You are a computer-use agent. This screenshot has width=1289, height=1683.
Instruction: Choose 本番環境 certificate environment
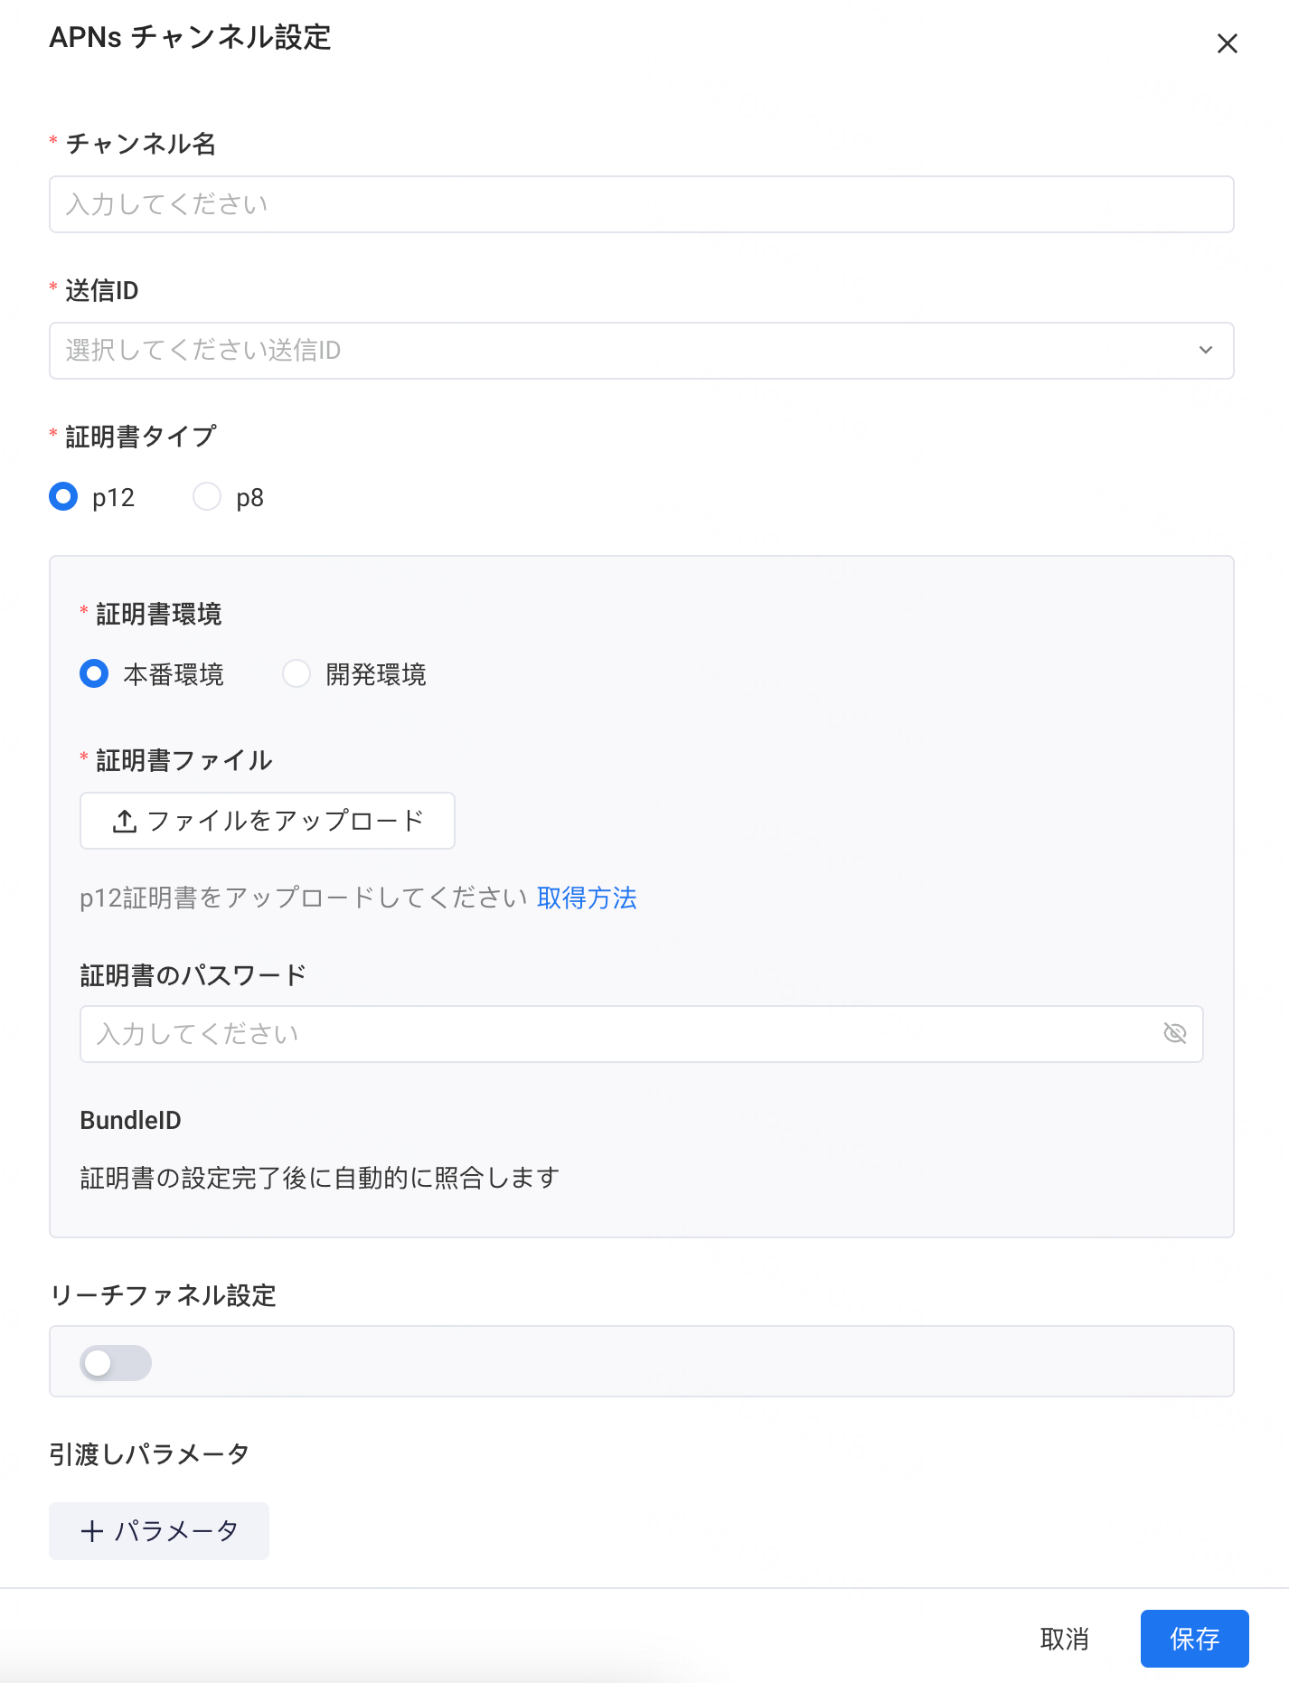tap(94, 673)
